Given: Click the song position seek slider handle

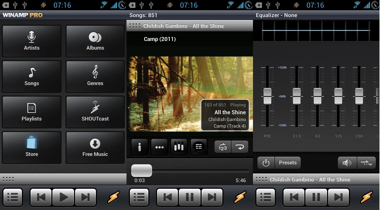Looking at the screenshot, I should click(x=142, y=171).
